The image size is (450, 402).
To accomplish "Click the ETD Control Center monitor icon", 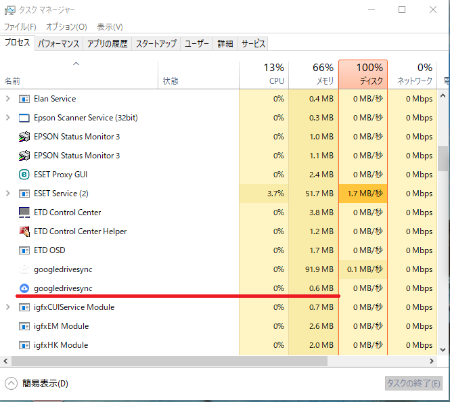I will (x=24, y=213).
